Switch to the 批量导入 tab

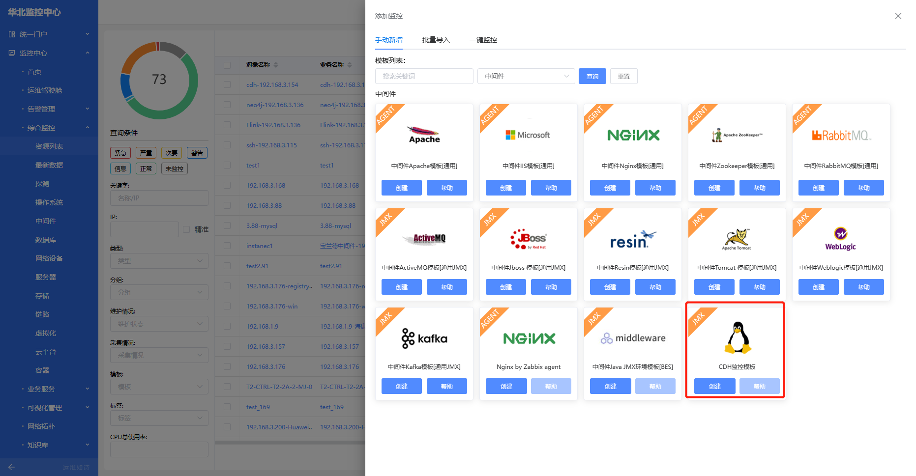point(436,40)
